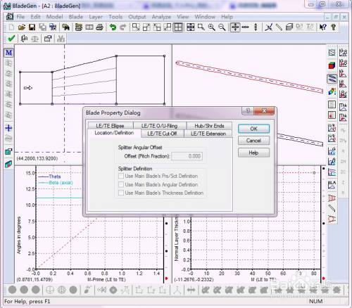Open the Layer menu
The width and height of the screenshot is (352, 308).
[96, 17]
